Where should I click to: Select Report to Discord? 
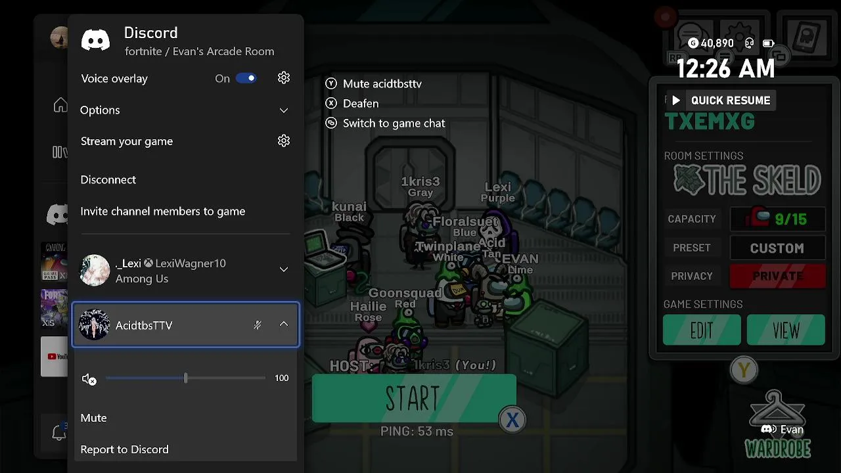point(125,449)
